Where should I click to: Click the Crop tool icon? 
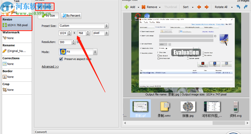pos(5,90)
